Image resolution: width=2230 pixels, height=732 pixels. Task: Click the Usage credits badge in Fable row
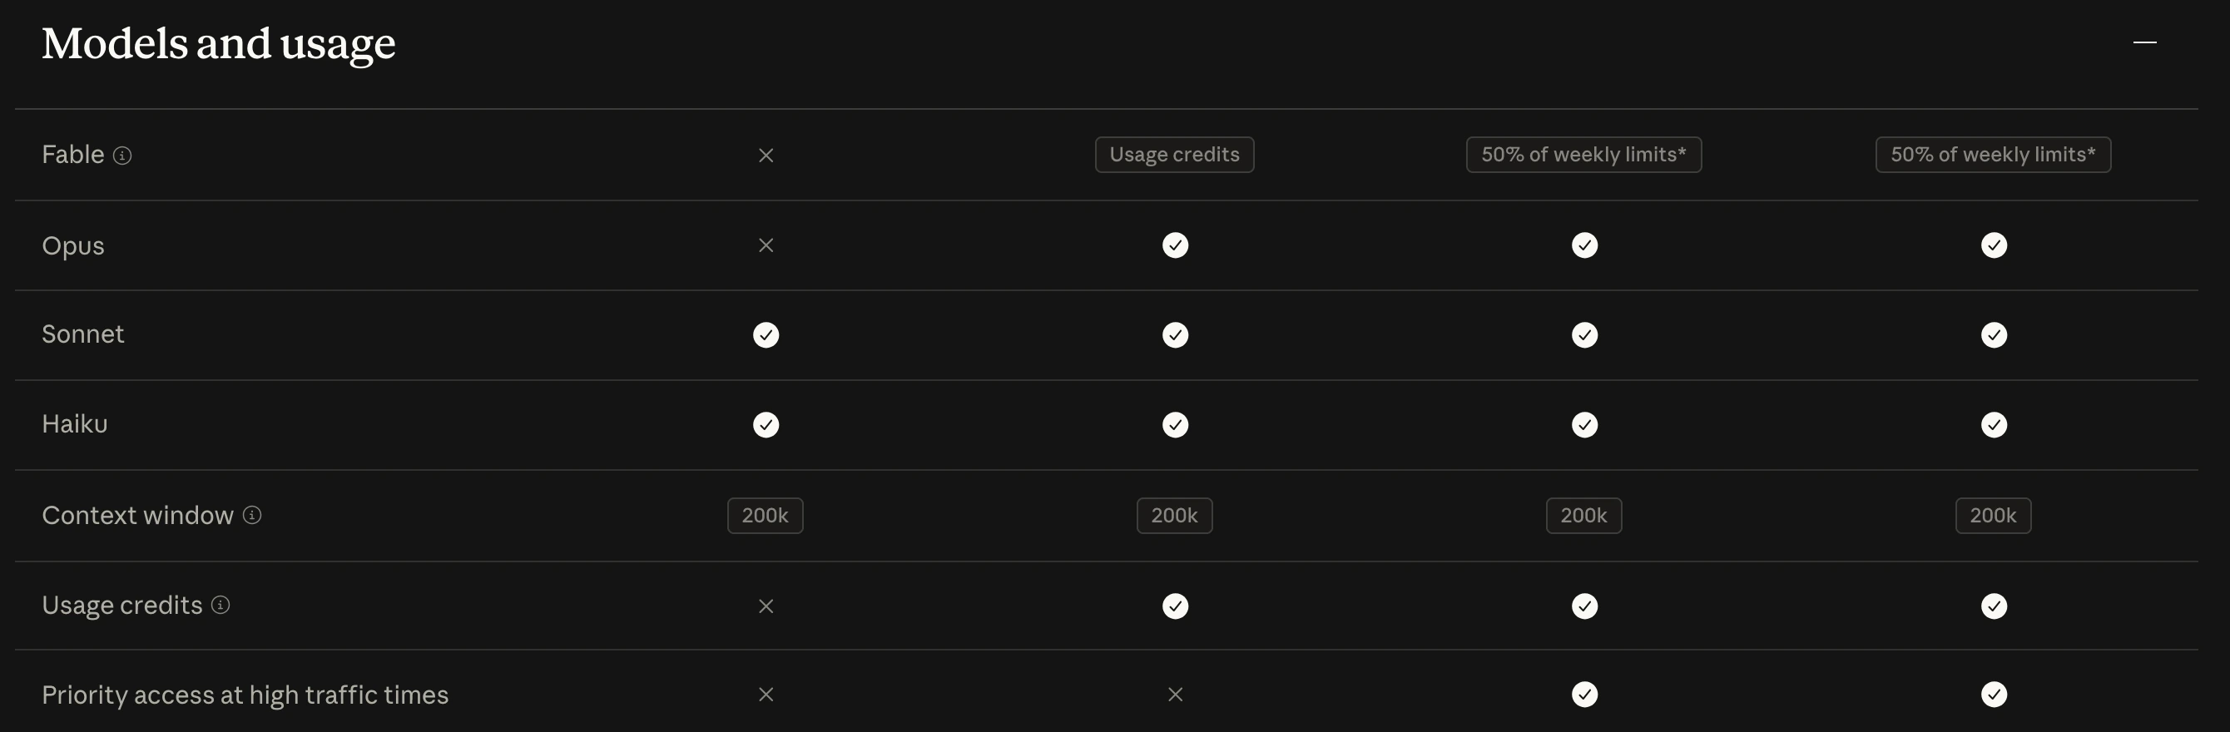1174,155
